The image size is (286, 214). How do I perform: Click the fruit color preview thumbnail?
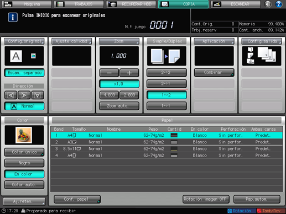(24, 135)
